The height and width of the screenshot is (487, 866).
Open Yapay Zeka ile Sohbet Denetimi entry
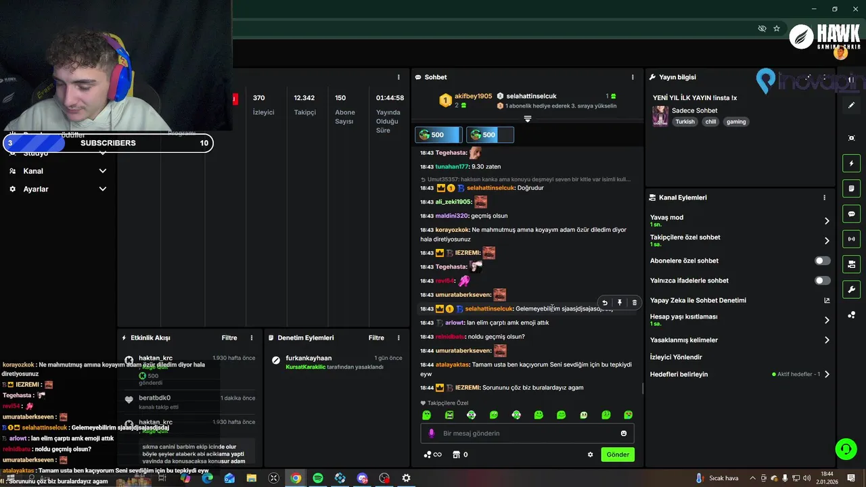pos(698,300)
